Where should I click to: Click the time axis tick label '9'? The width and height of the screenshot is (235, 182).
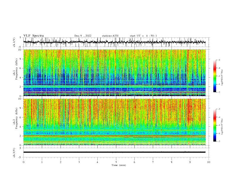coord(190,162)
